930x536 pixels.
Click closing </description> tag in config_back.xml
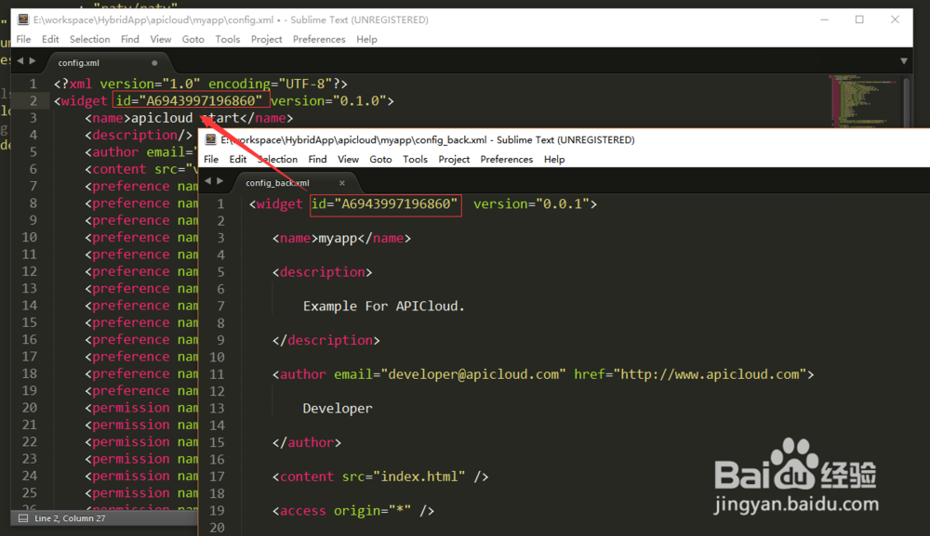coord(326,341)
